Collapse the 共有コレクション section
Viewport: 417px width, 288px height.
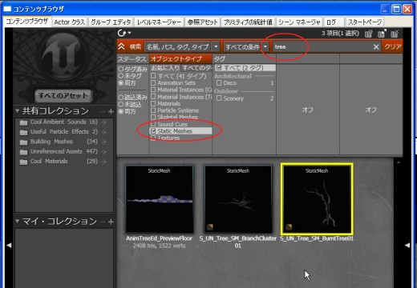(18, 111)
